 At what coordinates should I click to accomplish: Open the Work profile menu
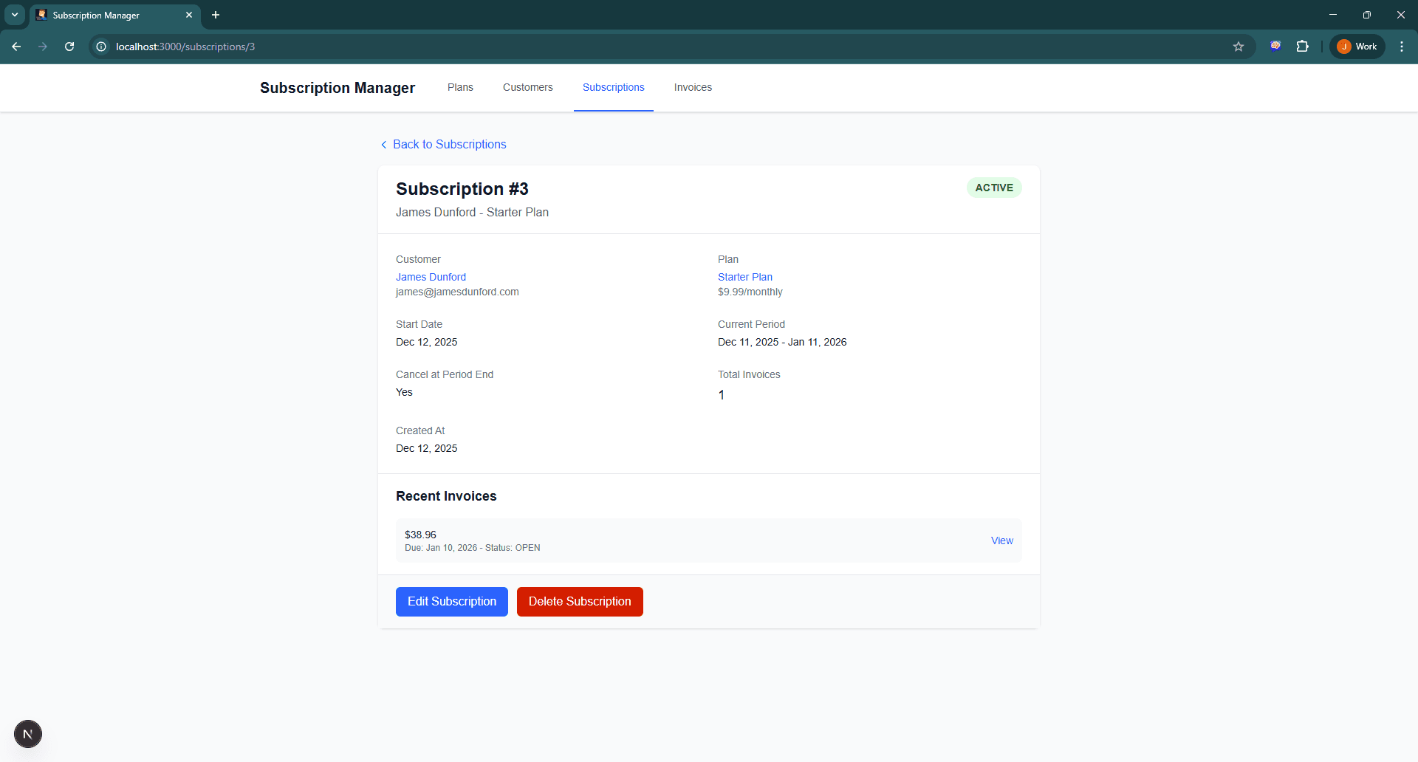coord(1357,46)
